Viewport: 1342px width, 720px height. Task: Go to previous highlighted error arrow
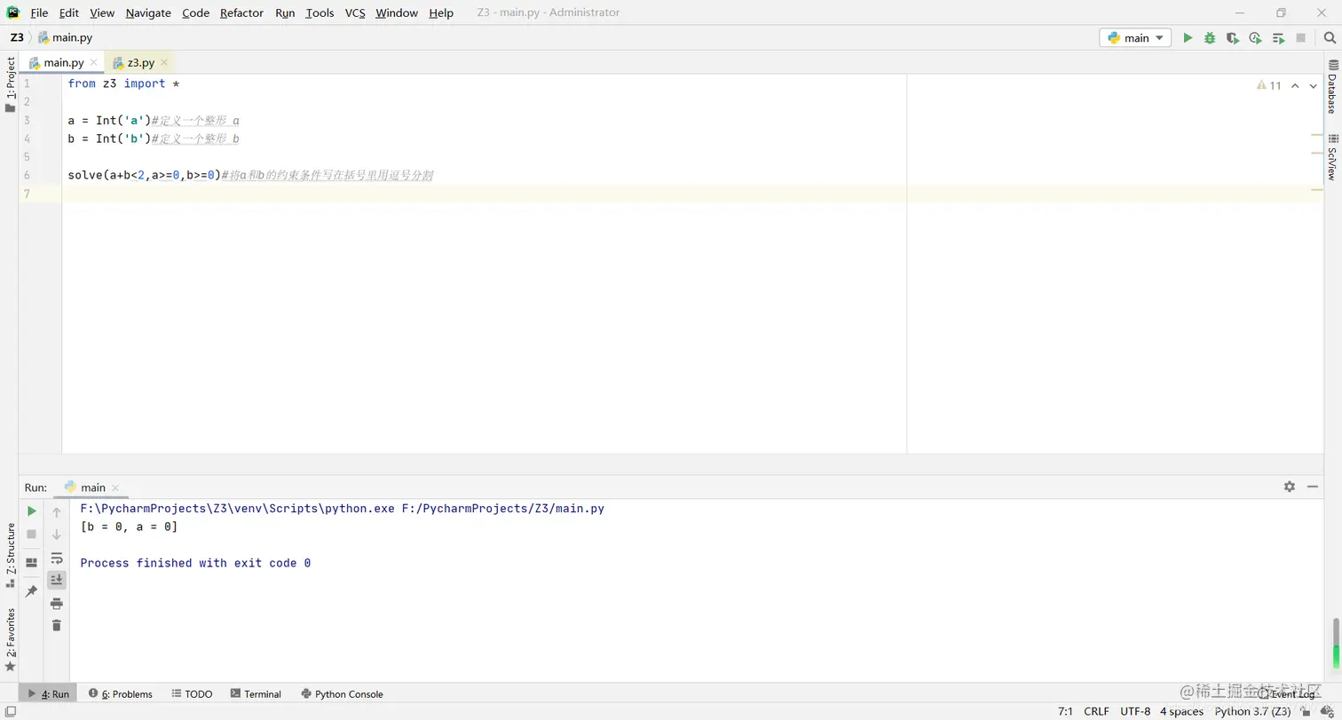point(1295,85)
